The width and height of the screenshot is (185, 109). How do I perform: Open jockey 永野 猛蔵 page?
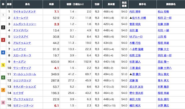click(x=138, y=49)
